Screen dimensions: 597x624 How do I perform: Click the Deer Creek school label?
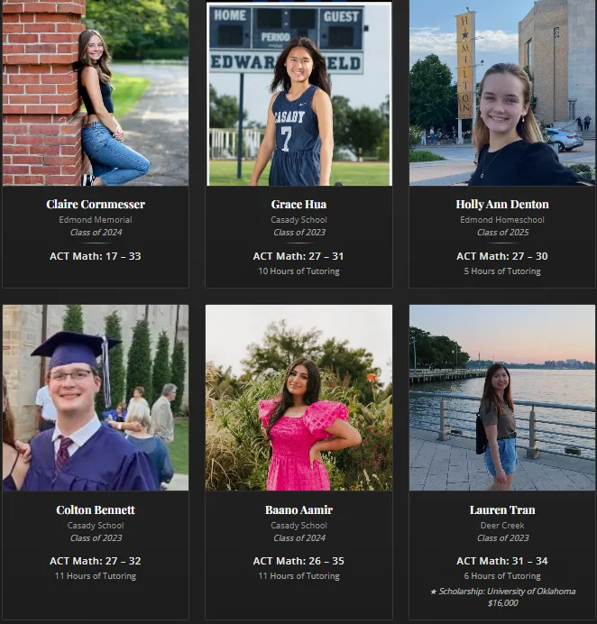click(x=502, y=526)
